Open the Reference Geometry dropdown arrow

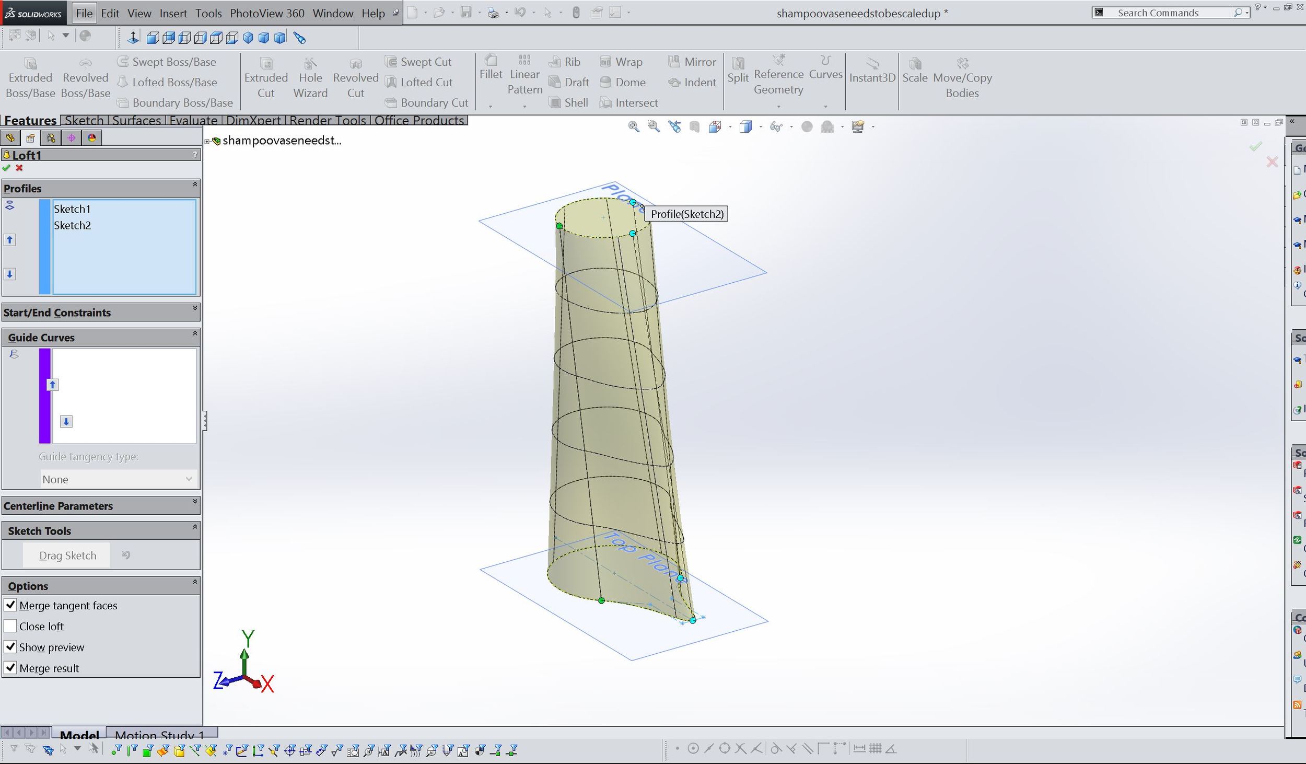778,106
